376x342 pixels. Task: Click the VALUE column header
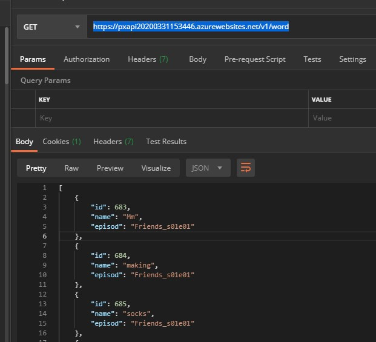tap(322, 99)
